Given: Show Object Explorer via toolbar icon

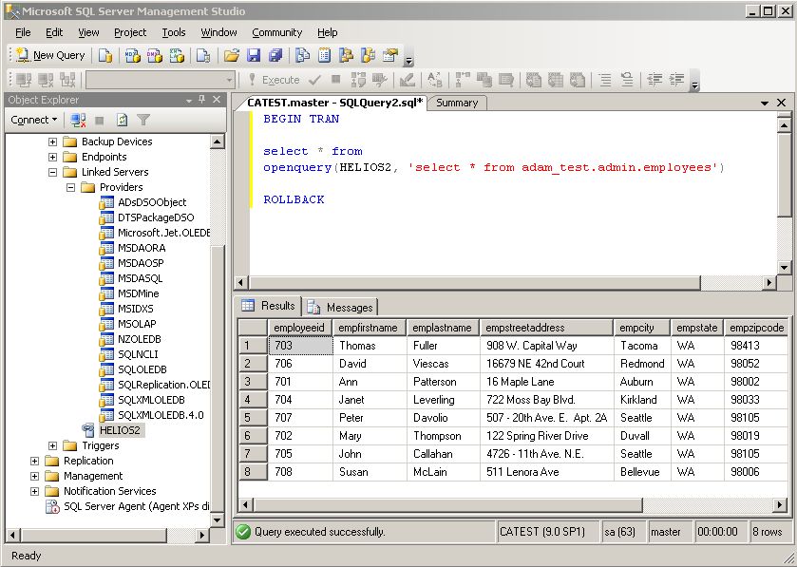Looking at the screenshot, I should click(346, 55).
